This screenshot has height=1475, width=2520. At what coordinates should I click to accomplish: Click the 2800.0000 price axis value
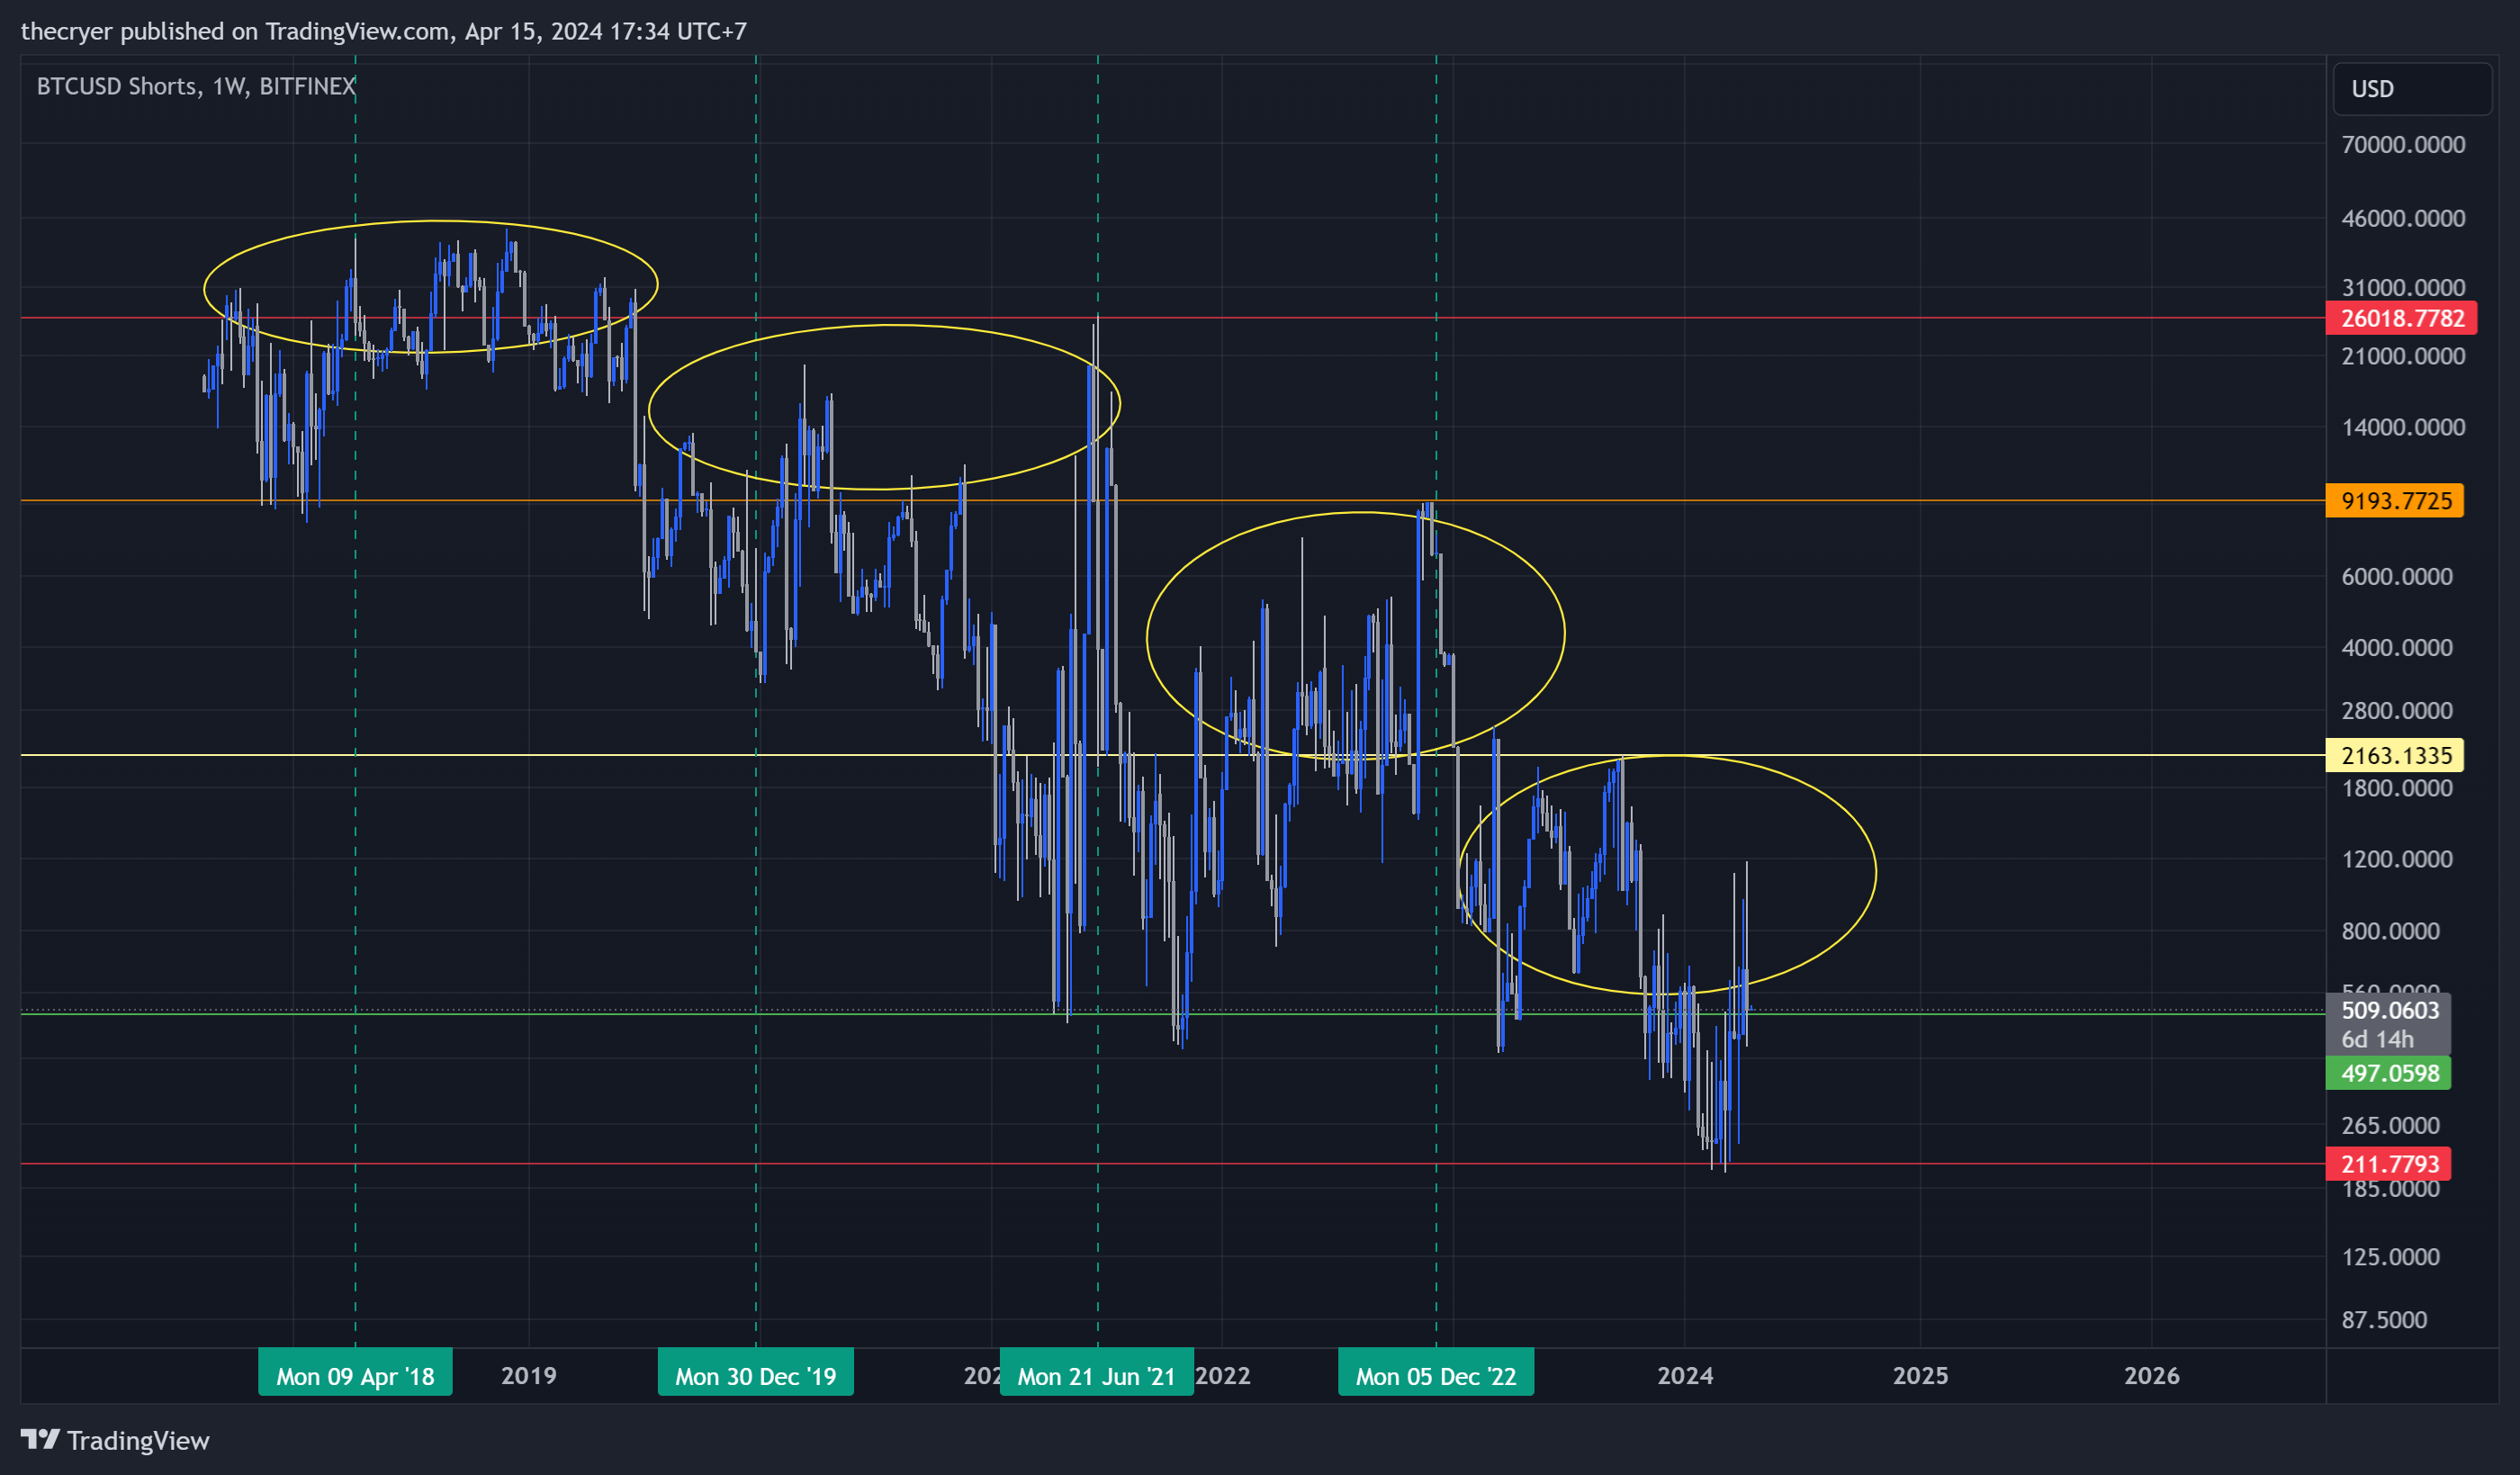[x=2397, y=711]
